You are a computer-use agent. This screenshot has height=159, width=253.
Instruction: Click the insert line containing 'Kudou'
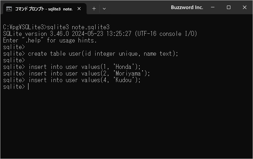pyautogui.click(x=84, y=80)
